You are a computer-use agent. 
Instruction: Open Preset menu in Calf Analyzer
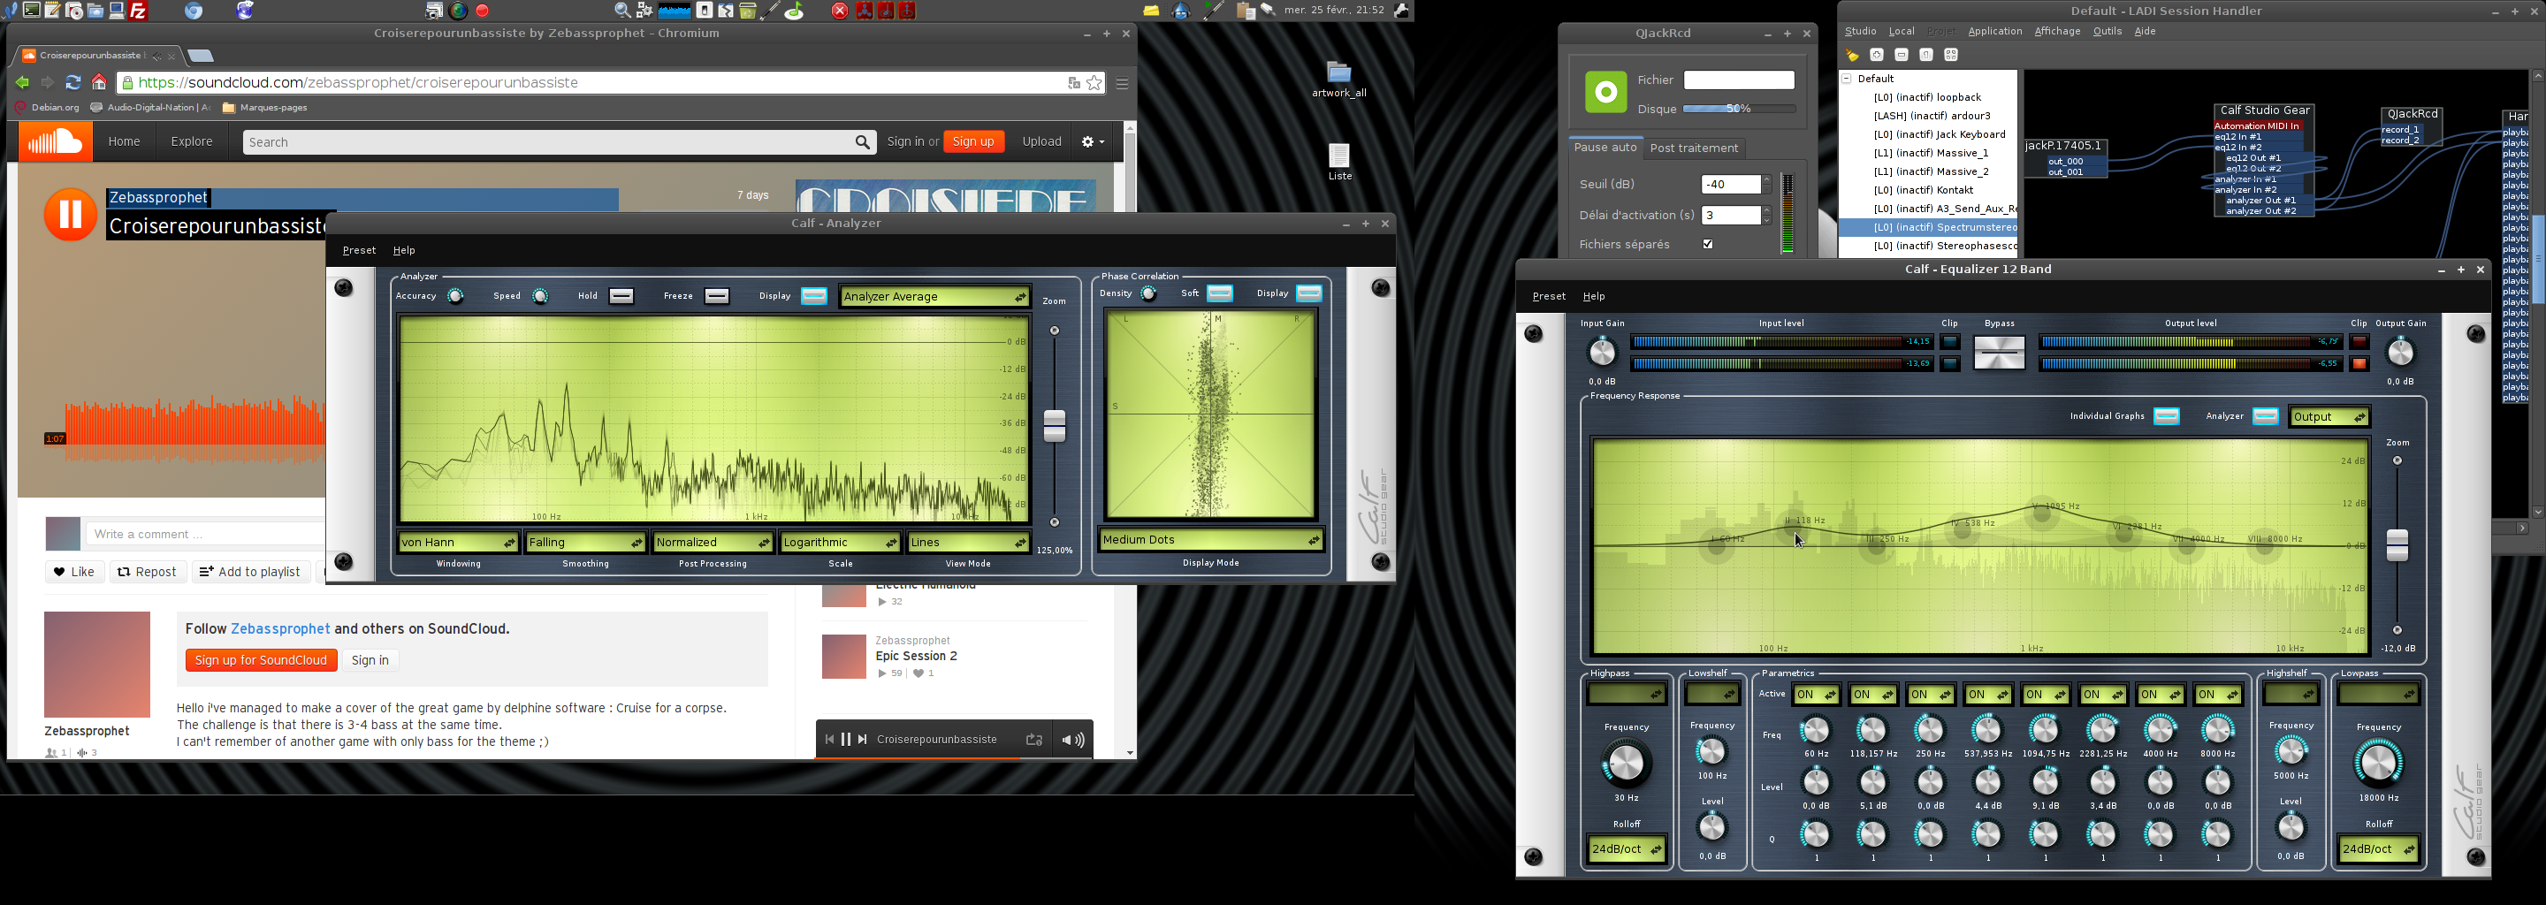pyautogui.click(x=359, y=251)
